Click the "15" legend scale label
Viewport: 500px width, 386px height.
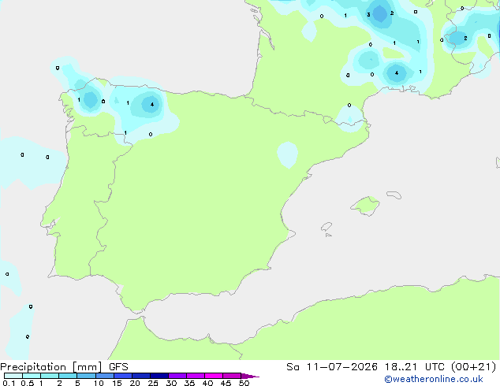coord(117,383)
